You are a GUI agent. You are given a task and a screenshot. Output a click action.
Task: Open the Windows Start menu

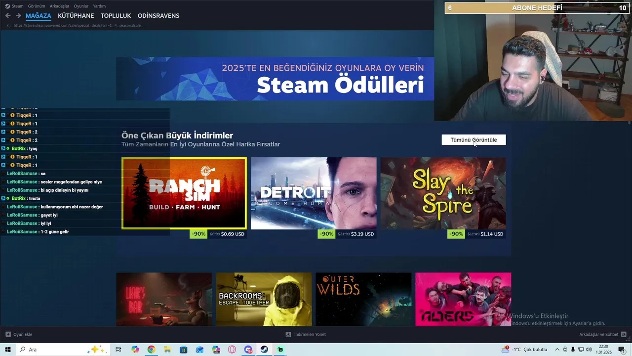(8, 350)
